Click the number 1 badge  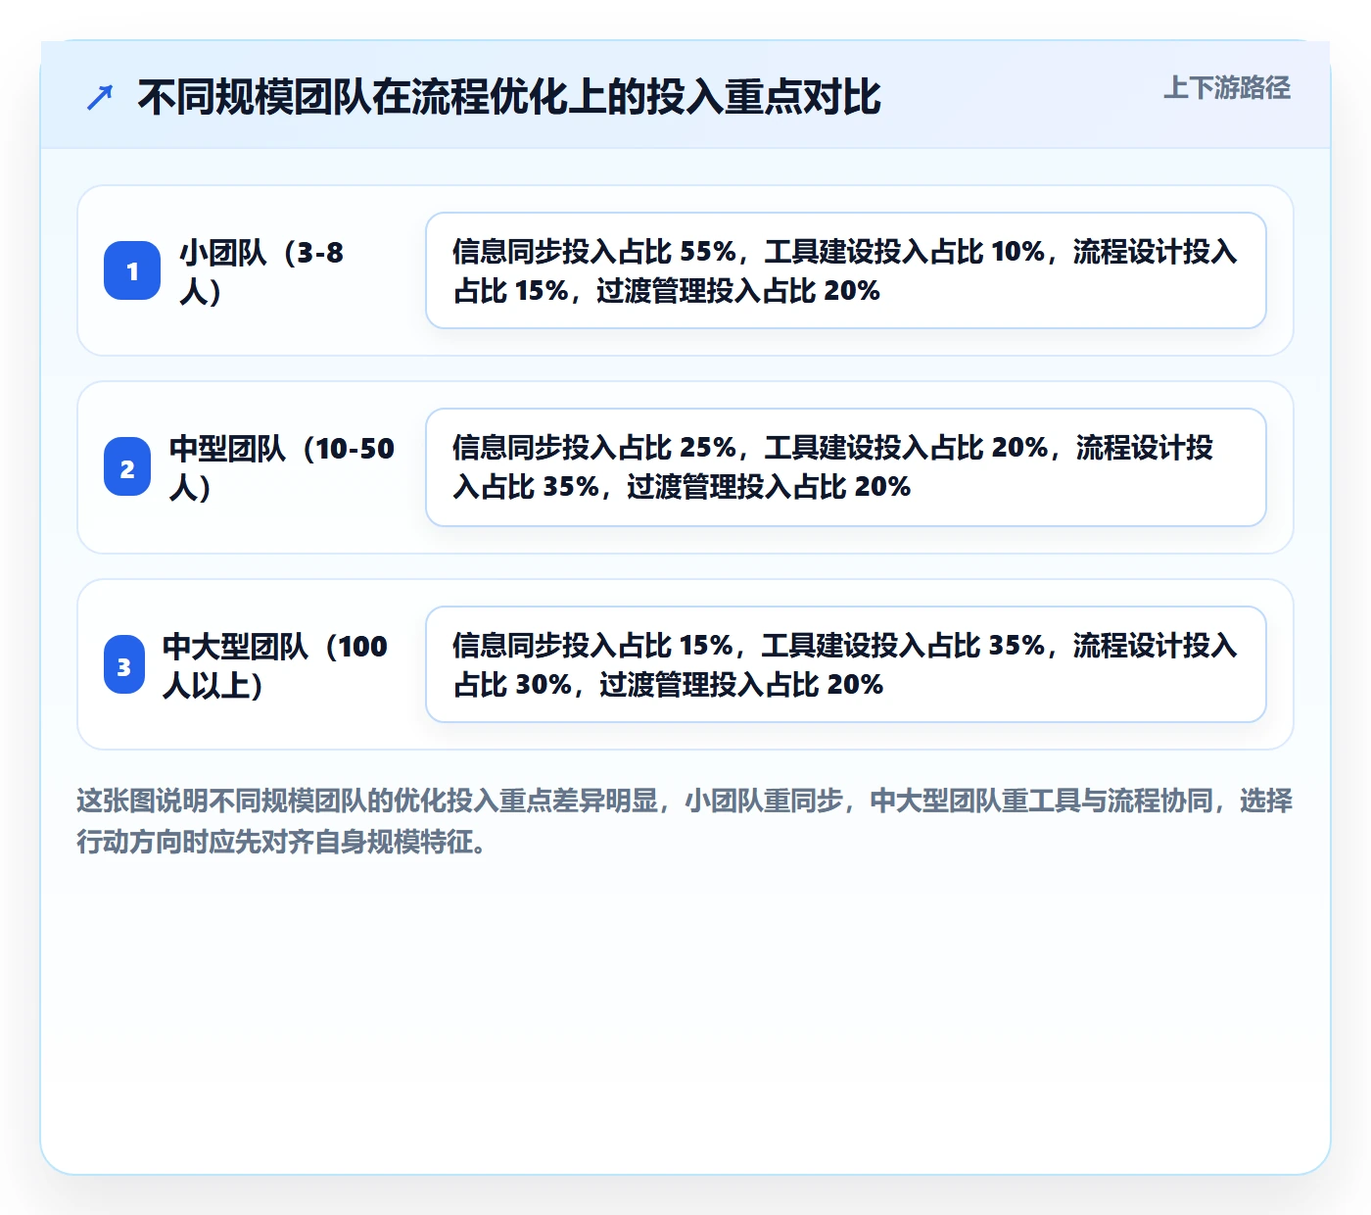[132, 270]
